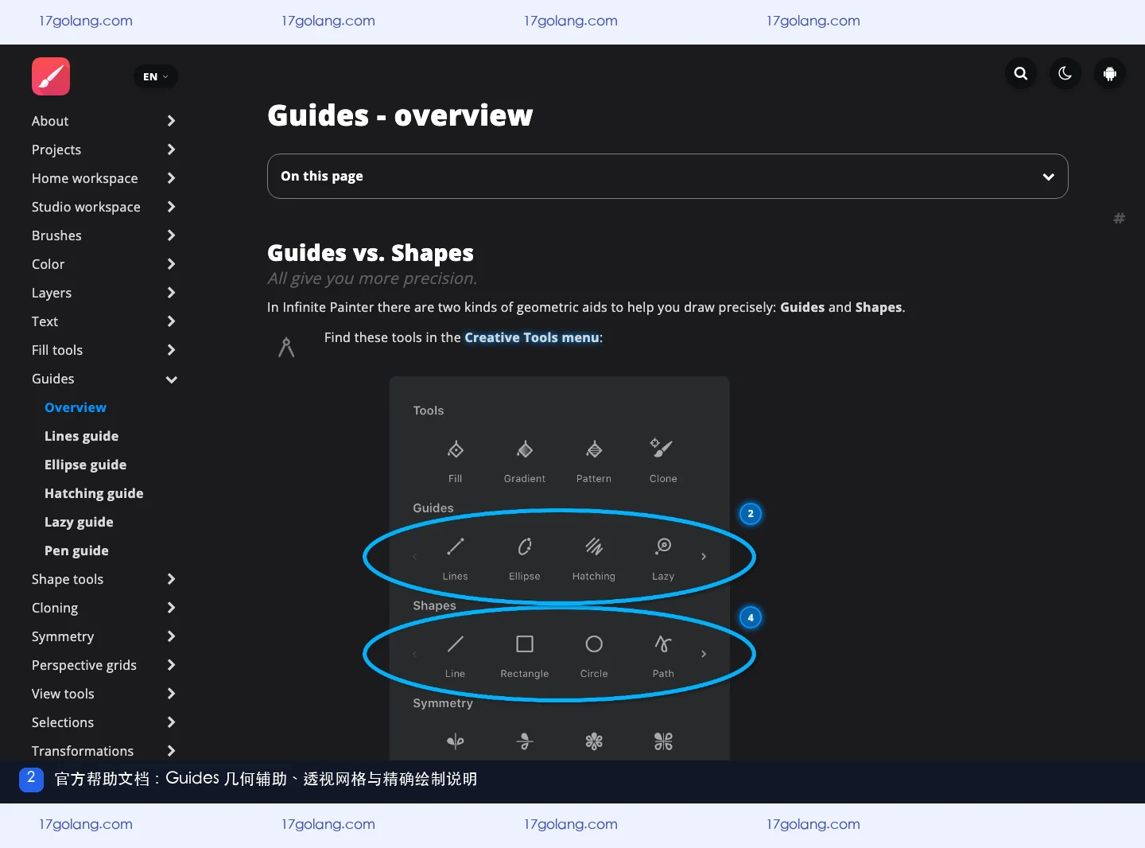The height and width of the screenshot is (848, 1145).
Task: Expand the Symmetry sidebar chevron
Action: (171, 636)
